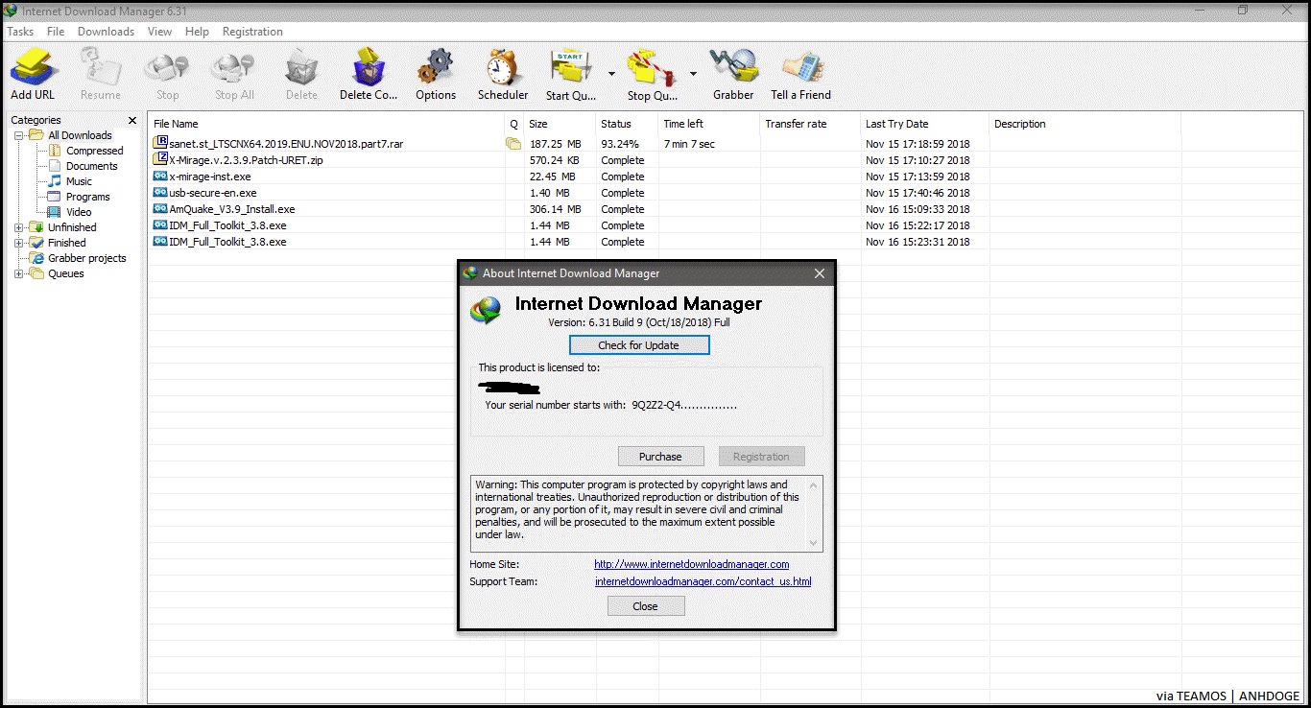The width and height of the screenshot is (1311, 708).
Task: Open the View menu
Action: [160, 32]
